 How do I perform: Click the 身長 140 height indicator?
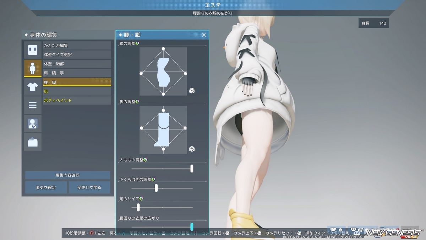coord(374,23)
